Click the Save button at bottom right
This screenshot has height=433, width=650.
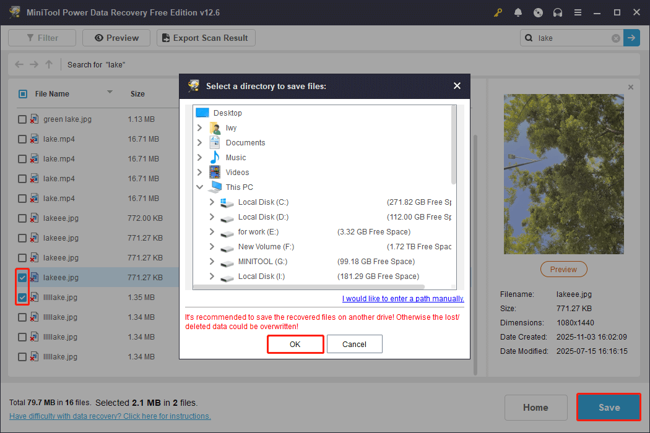coord(609,407)
